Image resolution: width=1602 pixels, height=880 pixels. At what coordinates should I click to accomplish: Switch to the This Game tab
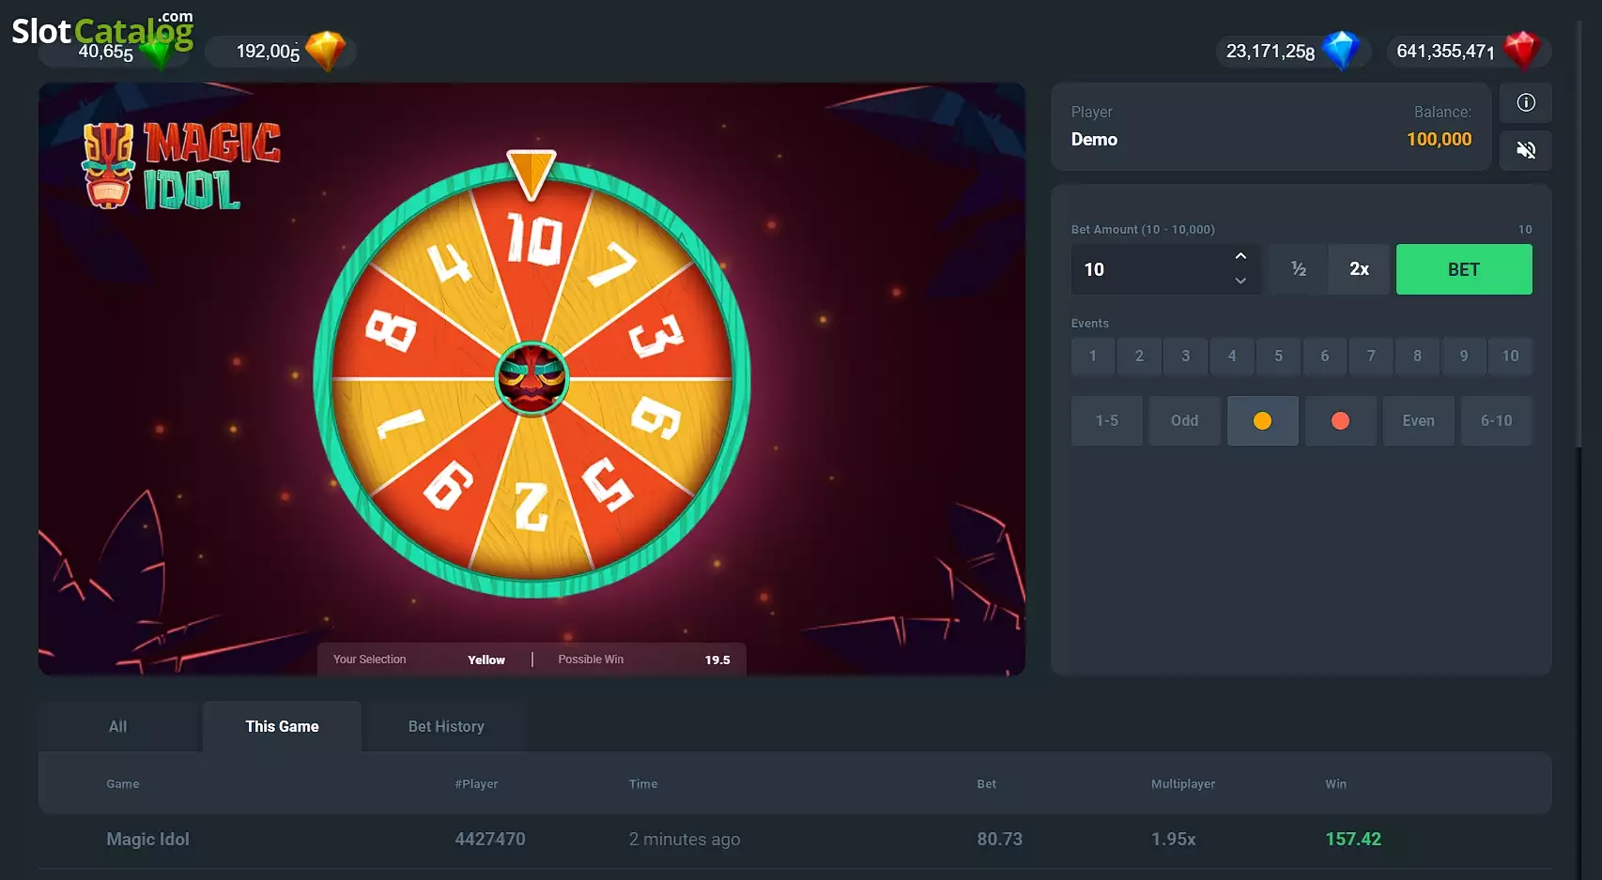(282, 726)
